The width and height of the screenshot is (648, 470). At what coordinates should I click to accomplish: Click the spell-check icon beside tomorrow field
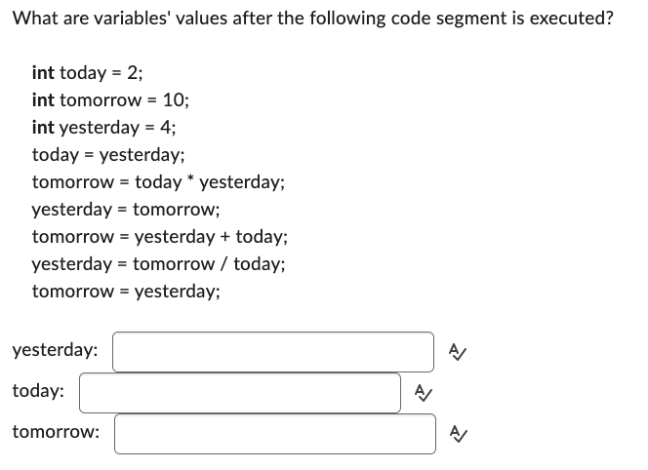coord(458,434)
